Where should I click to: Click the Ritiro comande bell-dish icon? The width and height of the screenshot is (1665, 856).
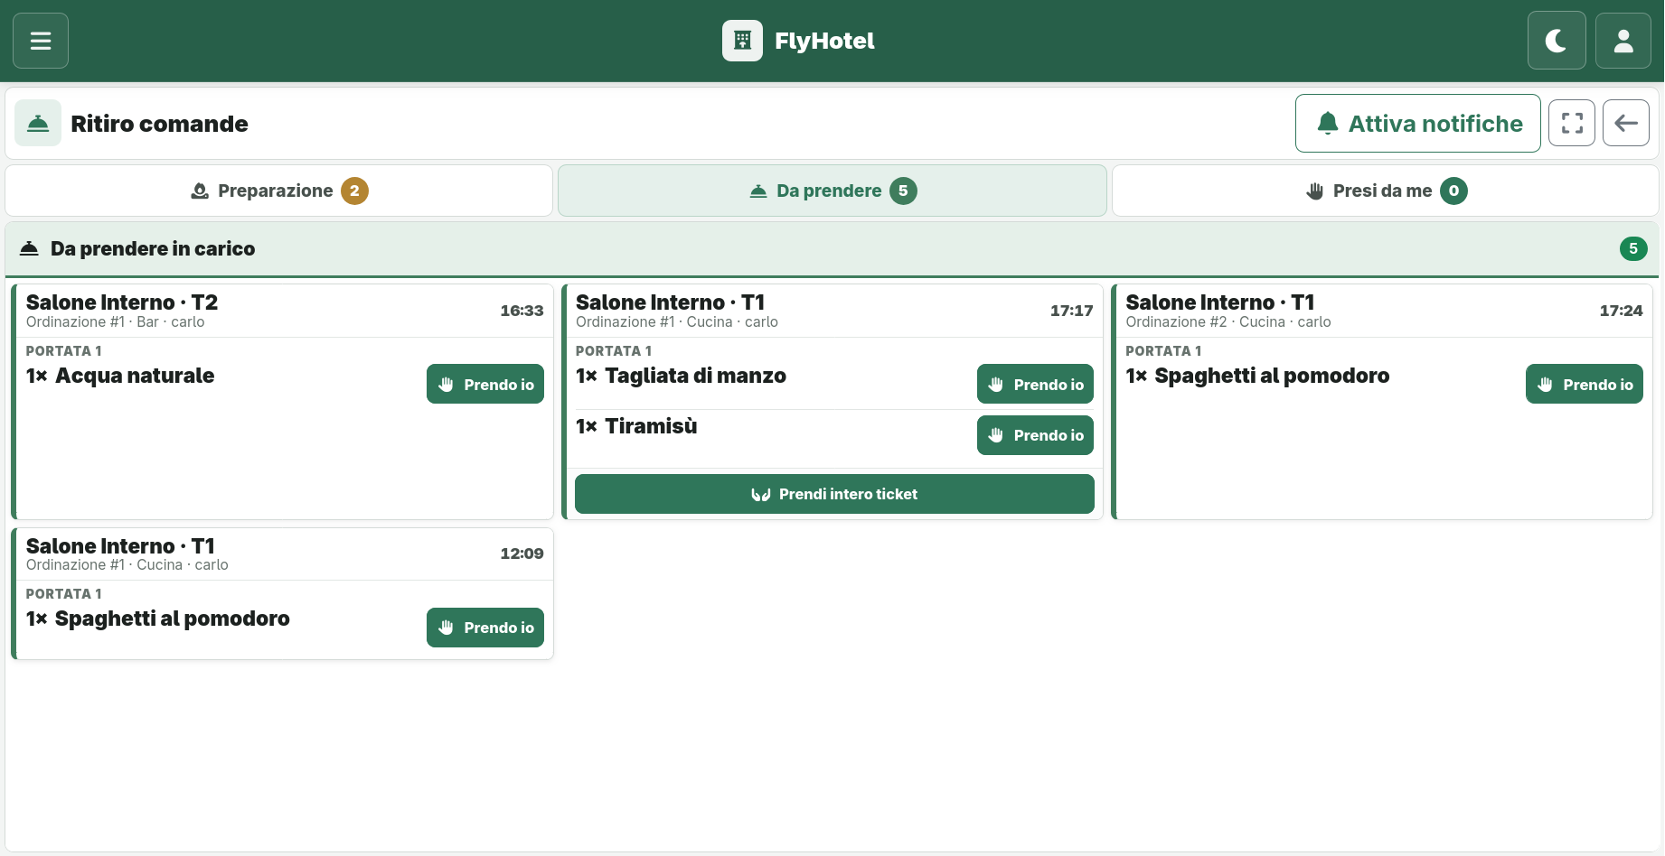38,124
